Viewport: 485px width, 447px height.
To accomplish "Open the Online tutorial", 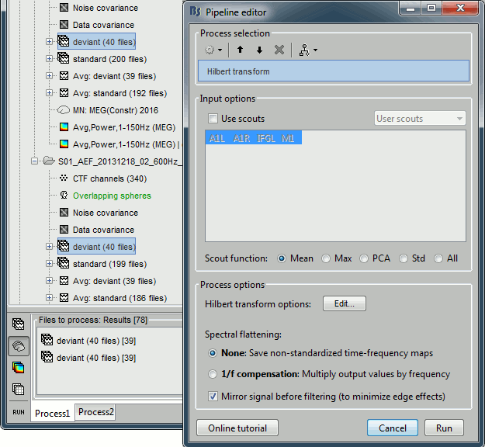I will click(237, 428).
